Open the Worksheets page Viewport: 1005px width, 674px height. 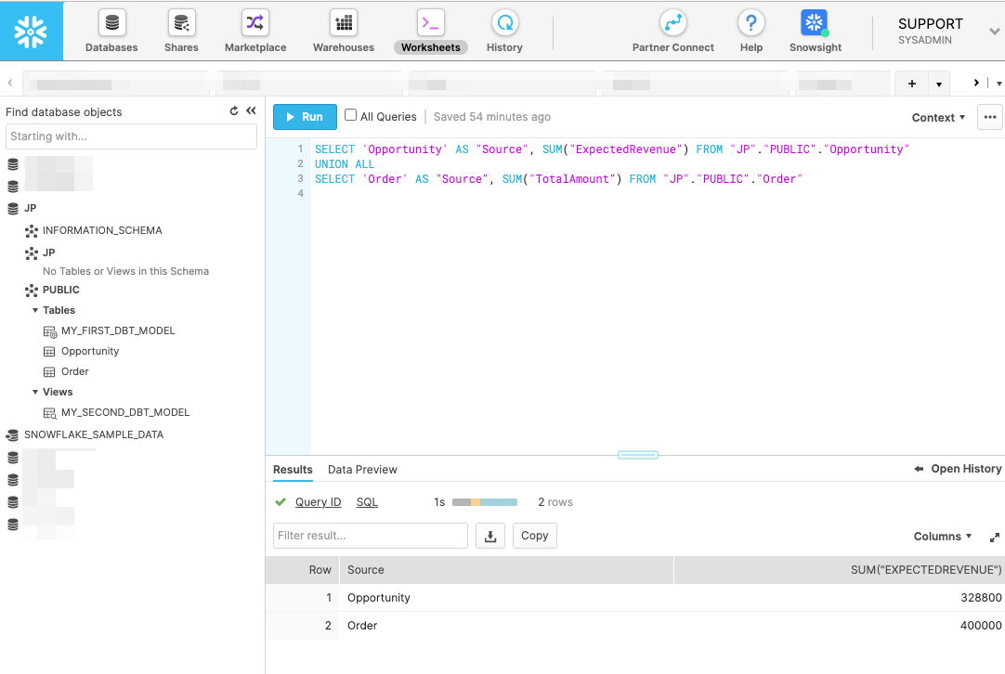[x=431, y=32]
